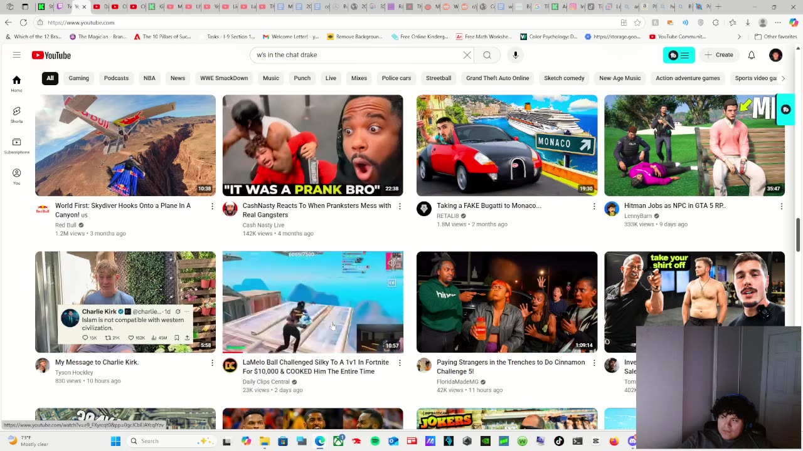Open the Red Bull channel name link

(x=65, y=225)
